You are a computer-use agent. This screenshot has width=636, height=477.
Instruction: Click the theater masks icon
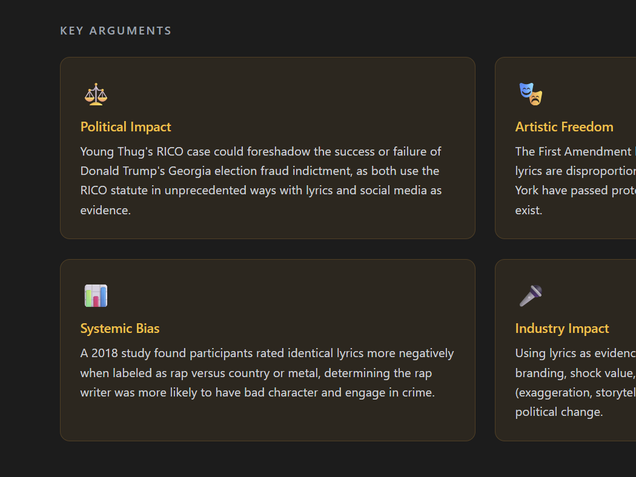click(x=531, y=94)
